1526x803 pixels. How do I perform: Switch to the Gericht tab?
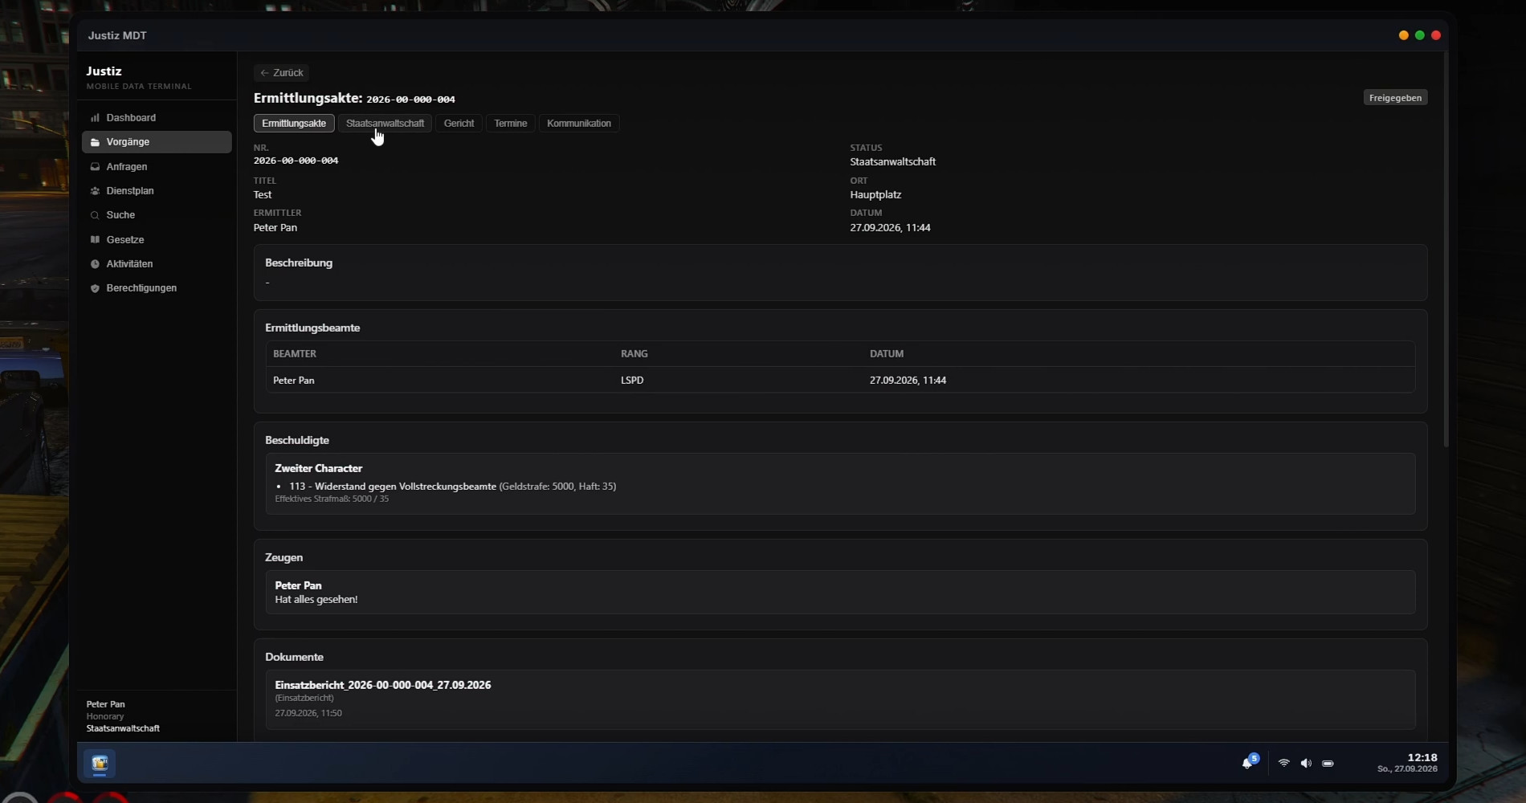pyautogui.click(x=459, y=123)
